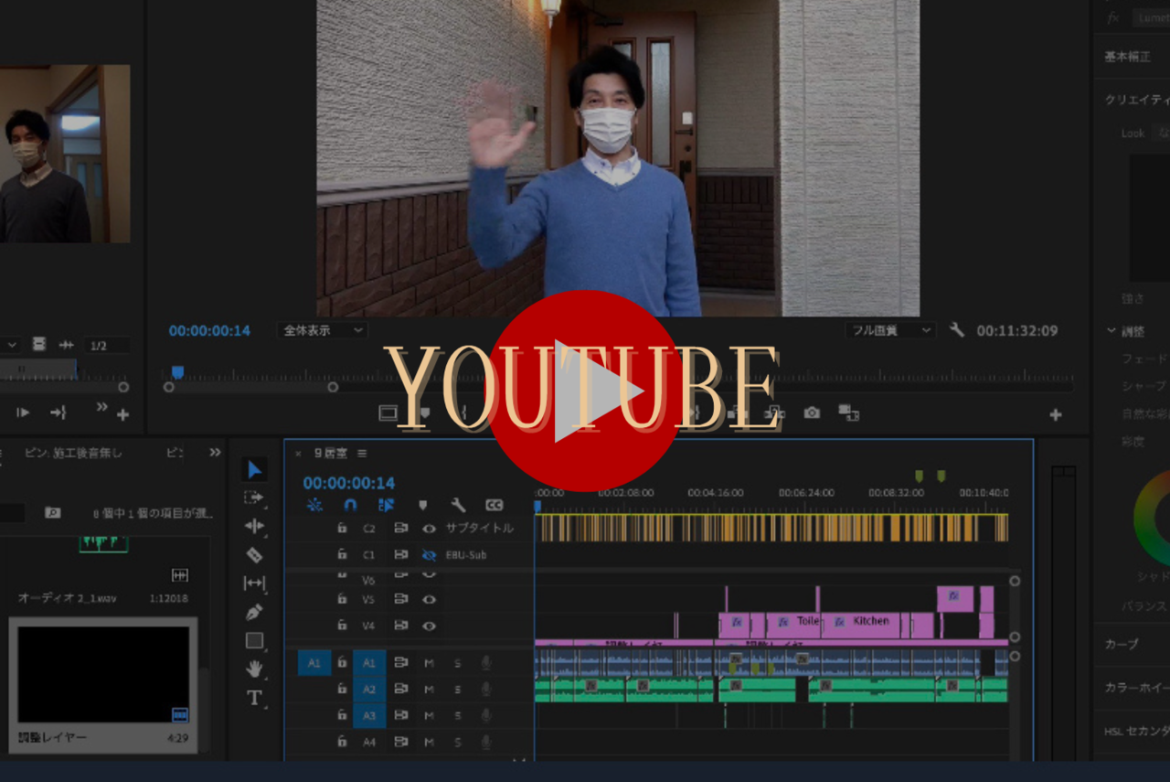The height and width of the screenshot is (782, 1170).
Task: Toggle A1 source patching button
Action: click(x=314, y=662)
